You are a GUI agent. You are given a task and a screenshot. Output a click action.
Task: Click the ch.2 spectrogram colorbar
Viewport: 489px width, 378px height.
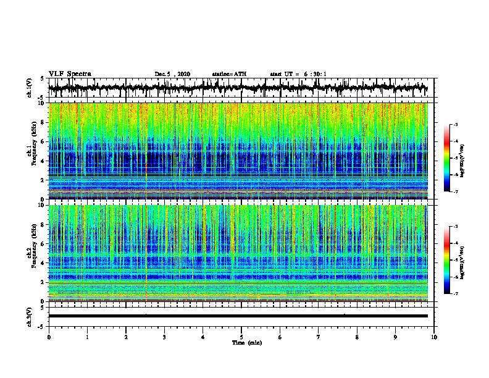[446, 260]
